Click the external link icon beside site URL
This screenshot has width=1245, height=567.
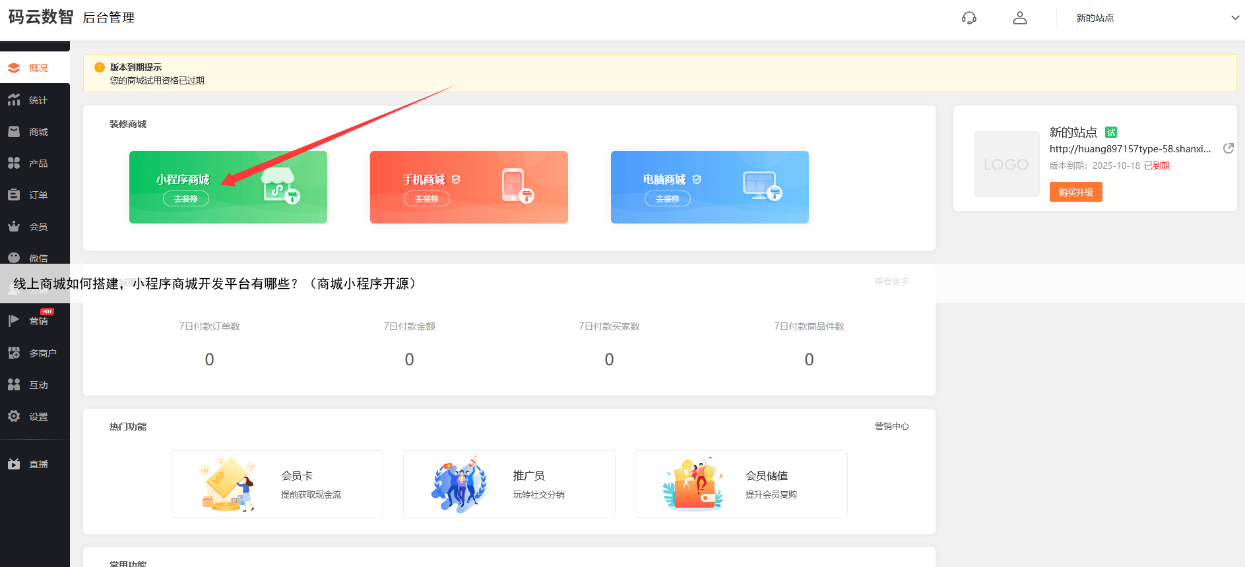[1228, 148]
